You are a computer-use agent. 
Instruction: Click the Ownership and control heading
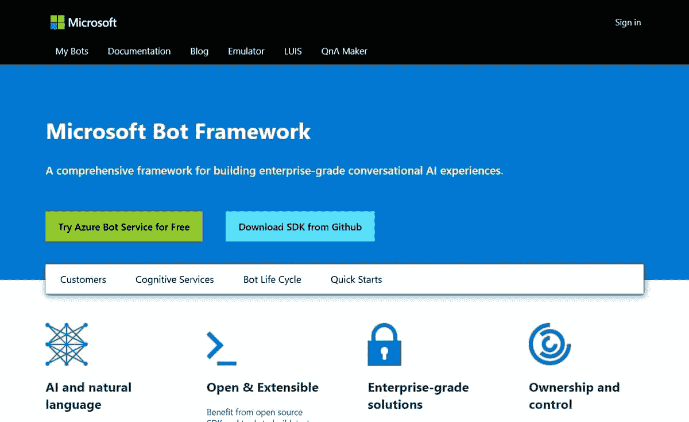click(574, 396)
